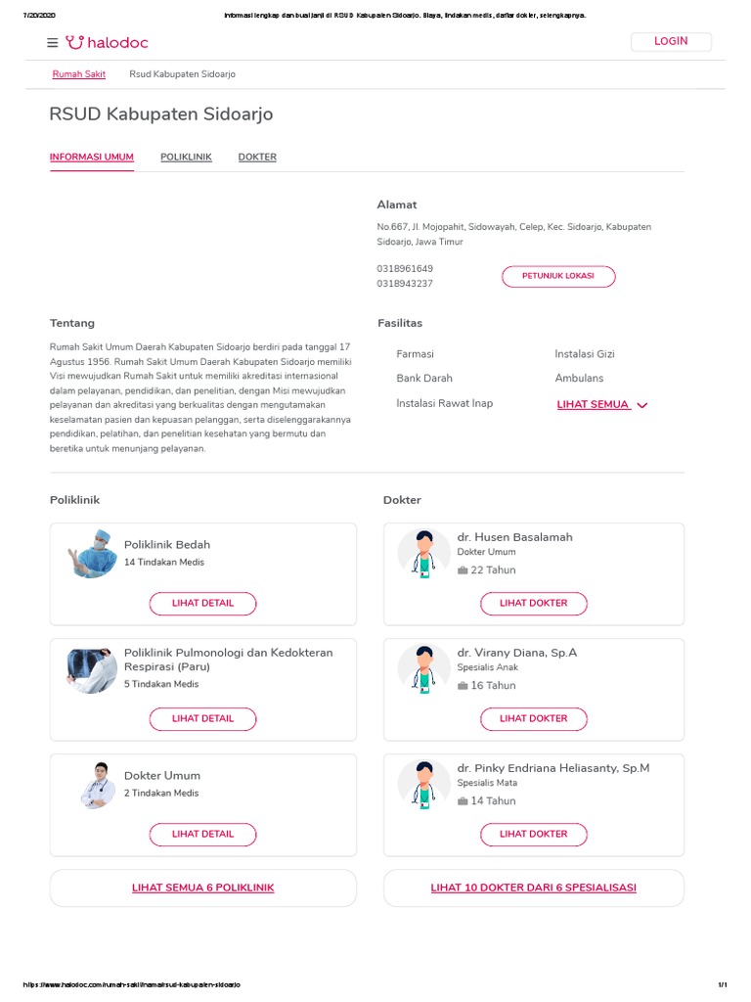Click dr. Husen Basalamah's avatar icon

423,553
